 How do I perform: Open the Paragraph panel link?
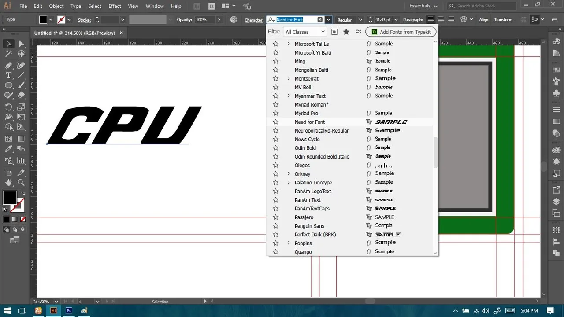413,20
